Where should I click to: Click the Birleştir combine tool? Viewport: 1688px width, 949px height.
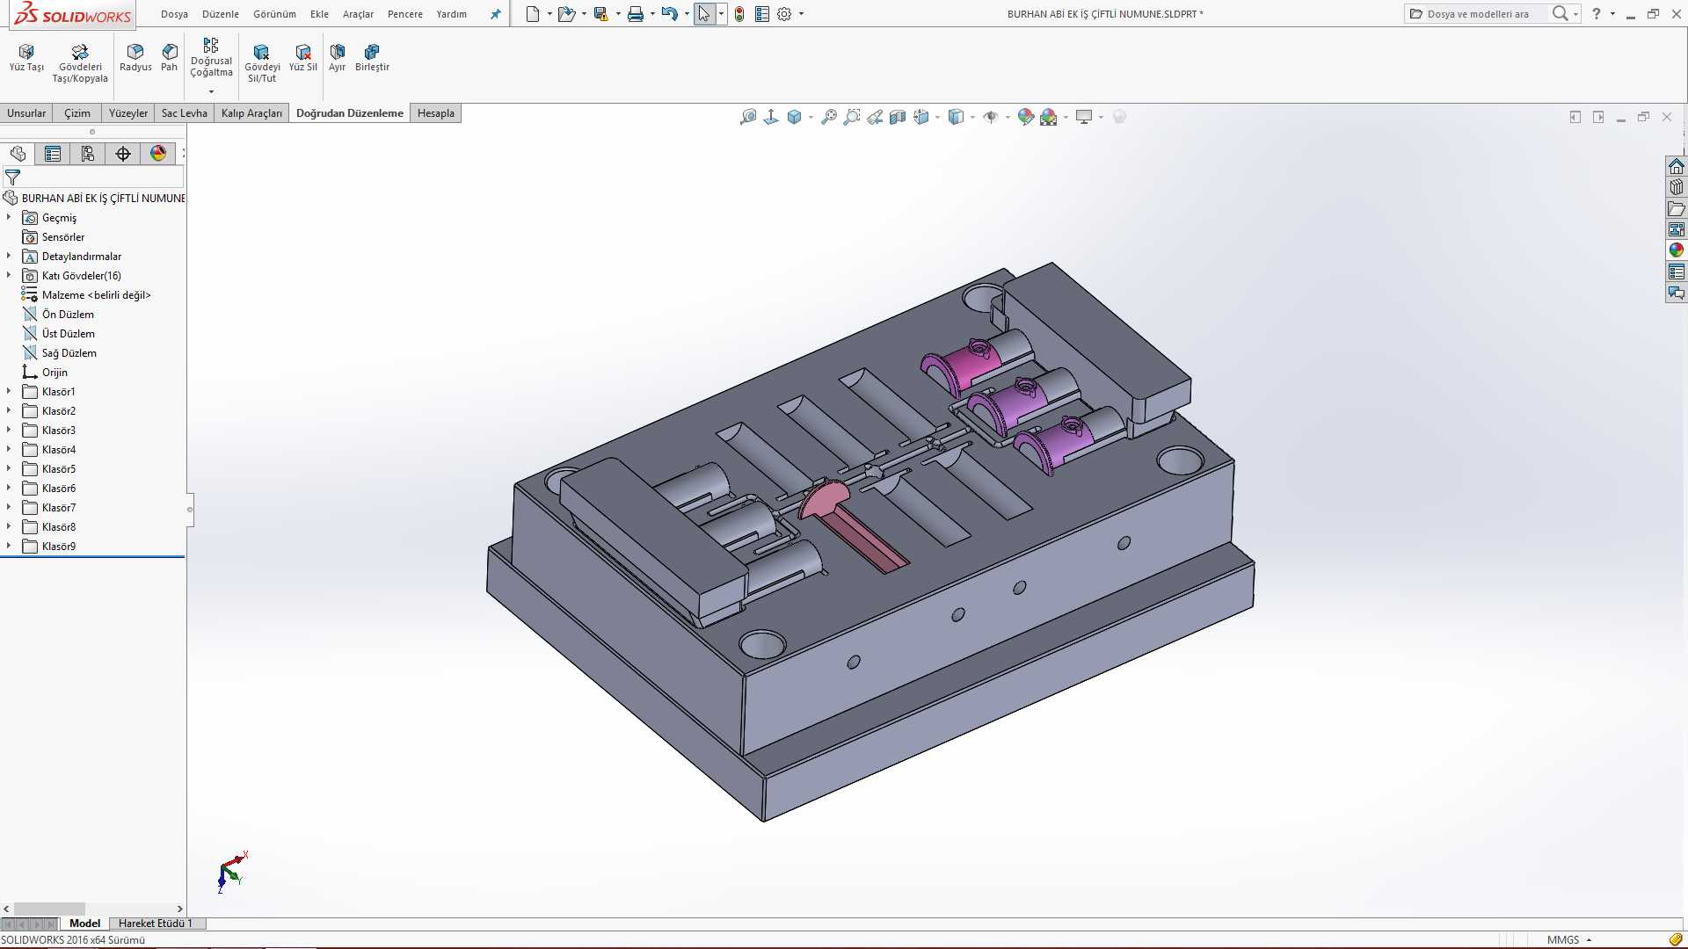(372, 58)
